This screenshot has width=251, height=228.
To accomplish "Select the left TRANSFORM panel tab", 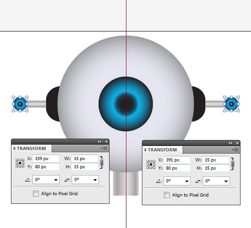I will [x=31, y=149].
